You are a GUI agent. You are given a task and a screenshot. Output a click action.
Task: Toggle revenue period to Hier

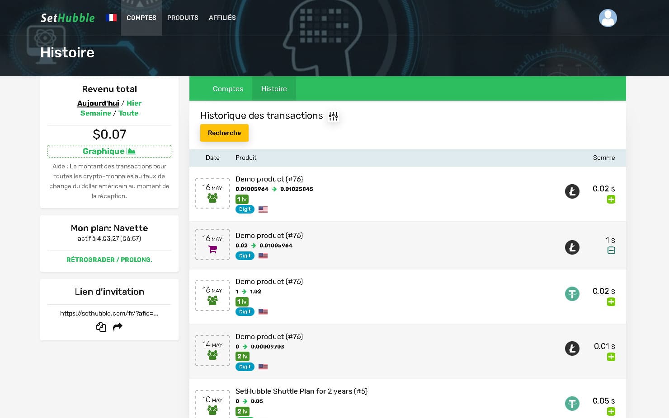(134, 103)
